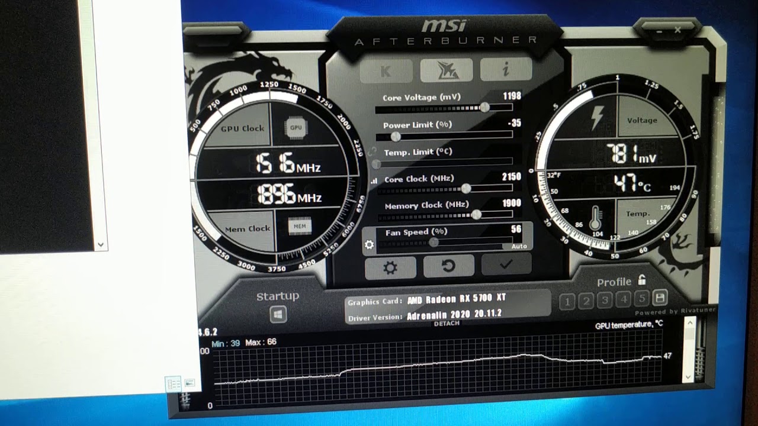Click the Fan Speed value 56
Viewport: 758px width, 426px height.
click(516, 230)
